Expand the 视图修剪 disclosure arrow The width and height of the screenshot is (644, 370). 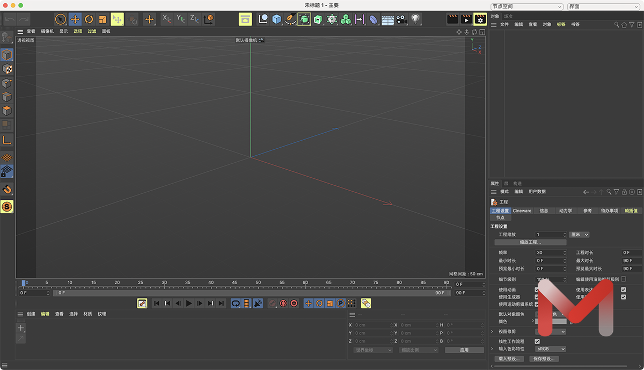pos(493,332)
